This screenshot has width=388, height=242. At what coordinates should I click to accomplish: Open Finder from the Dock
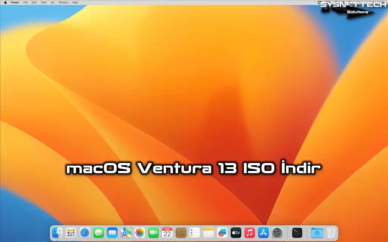pyautogui.click(x=57, y=233)
